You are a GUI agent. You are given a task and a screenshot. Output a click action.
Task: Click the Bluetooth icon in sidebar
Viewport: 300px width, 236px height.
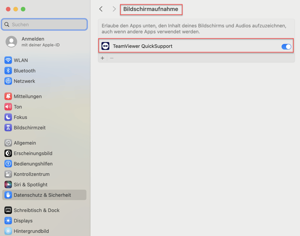[8, 71]
